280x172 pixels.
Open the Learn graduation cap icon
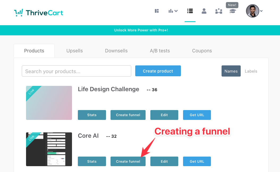click(233, 11)
